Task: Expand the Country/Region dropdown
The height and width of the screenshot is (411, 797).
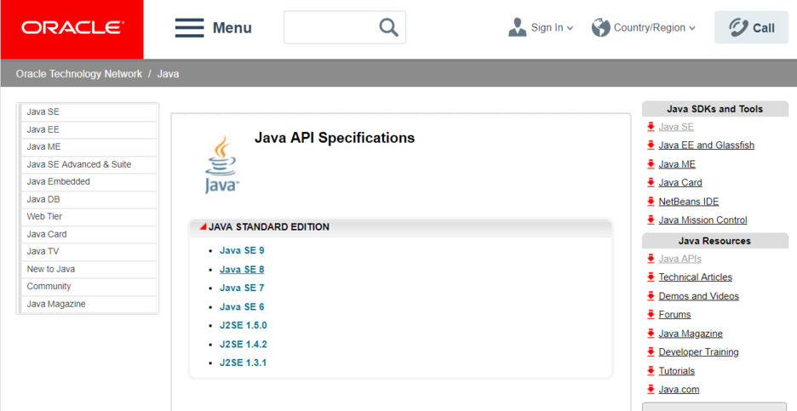Action: coord(691,28)
